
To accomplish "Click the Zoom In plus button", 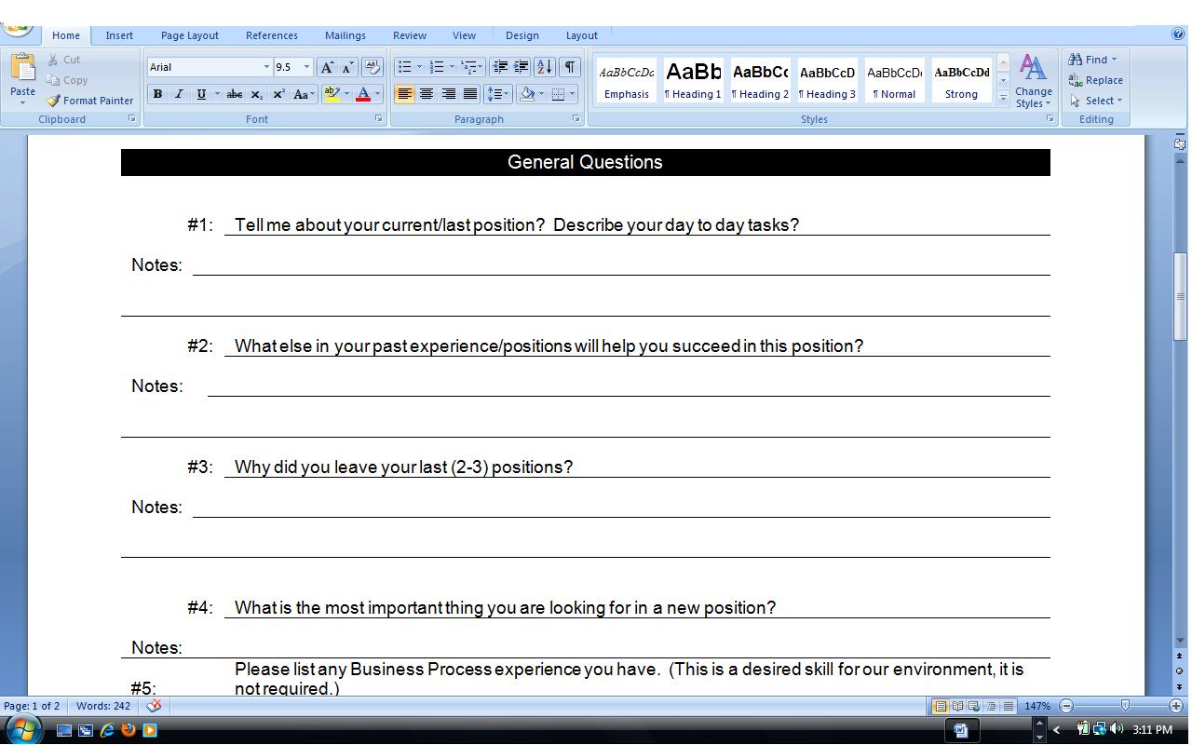I will 1176,706.
